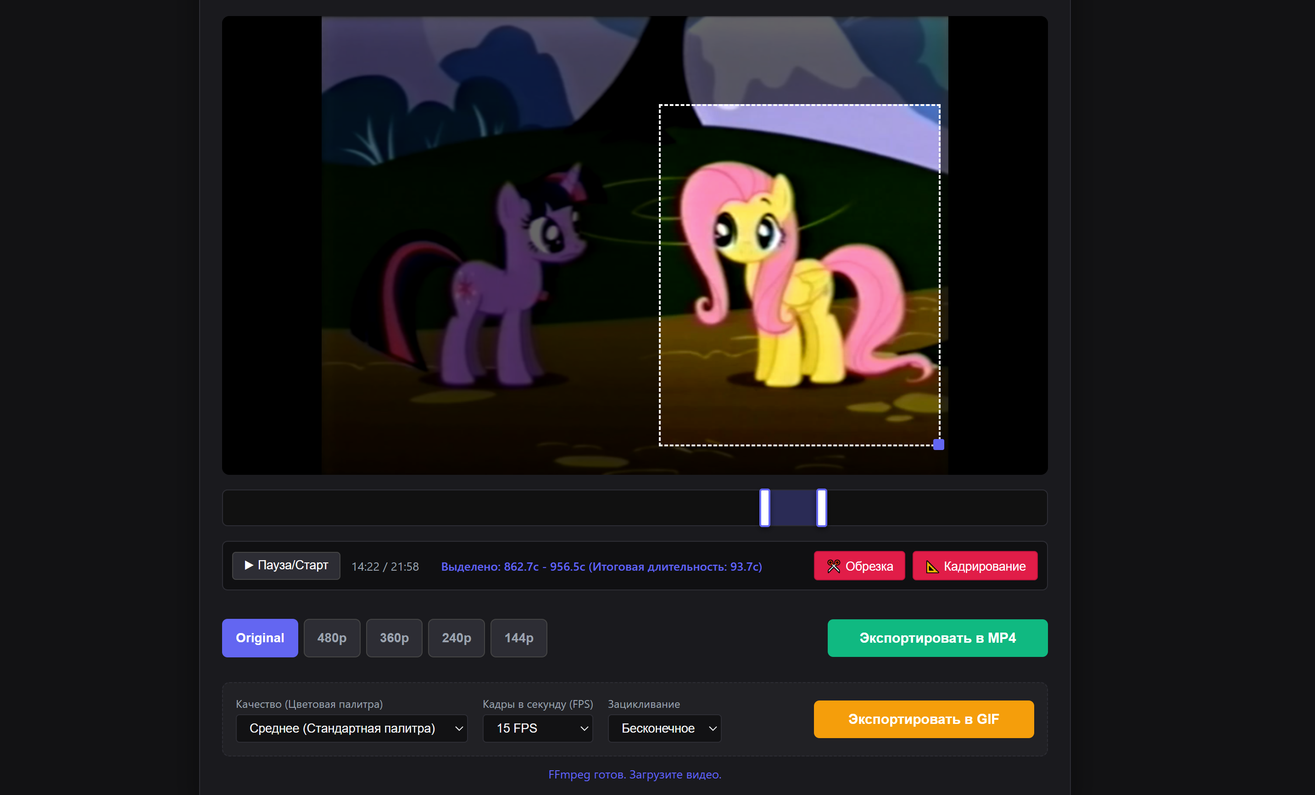The height and width of the screenshot is (795, 1315).
Task: Select the 360p resolution option
Action: coord(395,638)
